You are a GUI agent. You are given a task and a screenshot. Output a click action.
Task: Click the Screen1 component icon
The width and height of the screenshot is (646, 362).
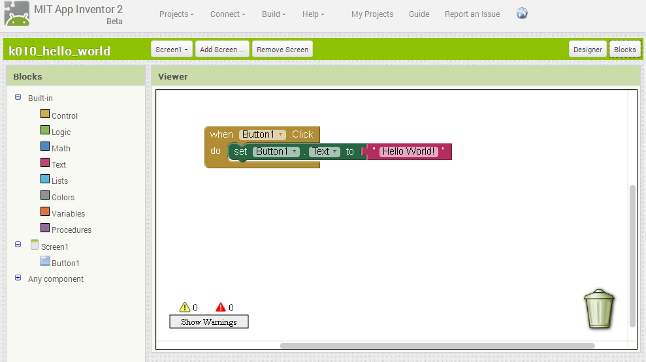click(x=35, y=245)
